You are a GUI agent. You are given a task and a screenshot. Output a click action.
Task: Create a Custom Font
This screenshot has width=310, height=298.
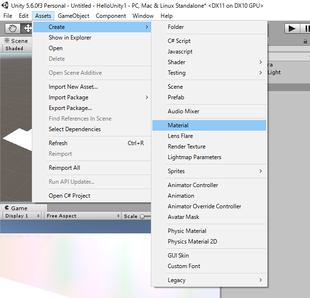point(209,266)
